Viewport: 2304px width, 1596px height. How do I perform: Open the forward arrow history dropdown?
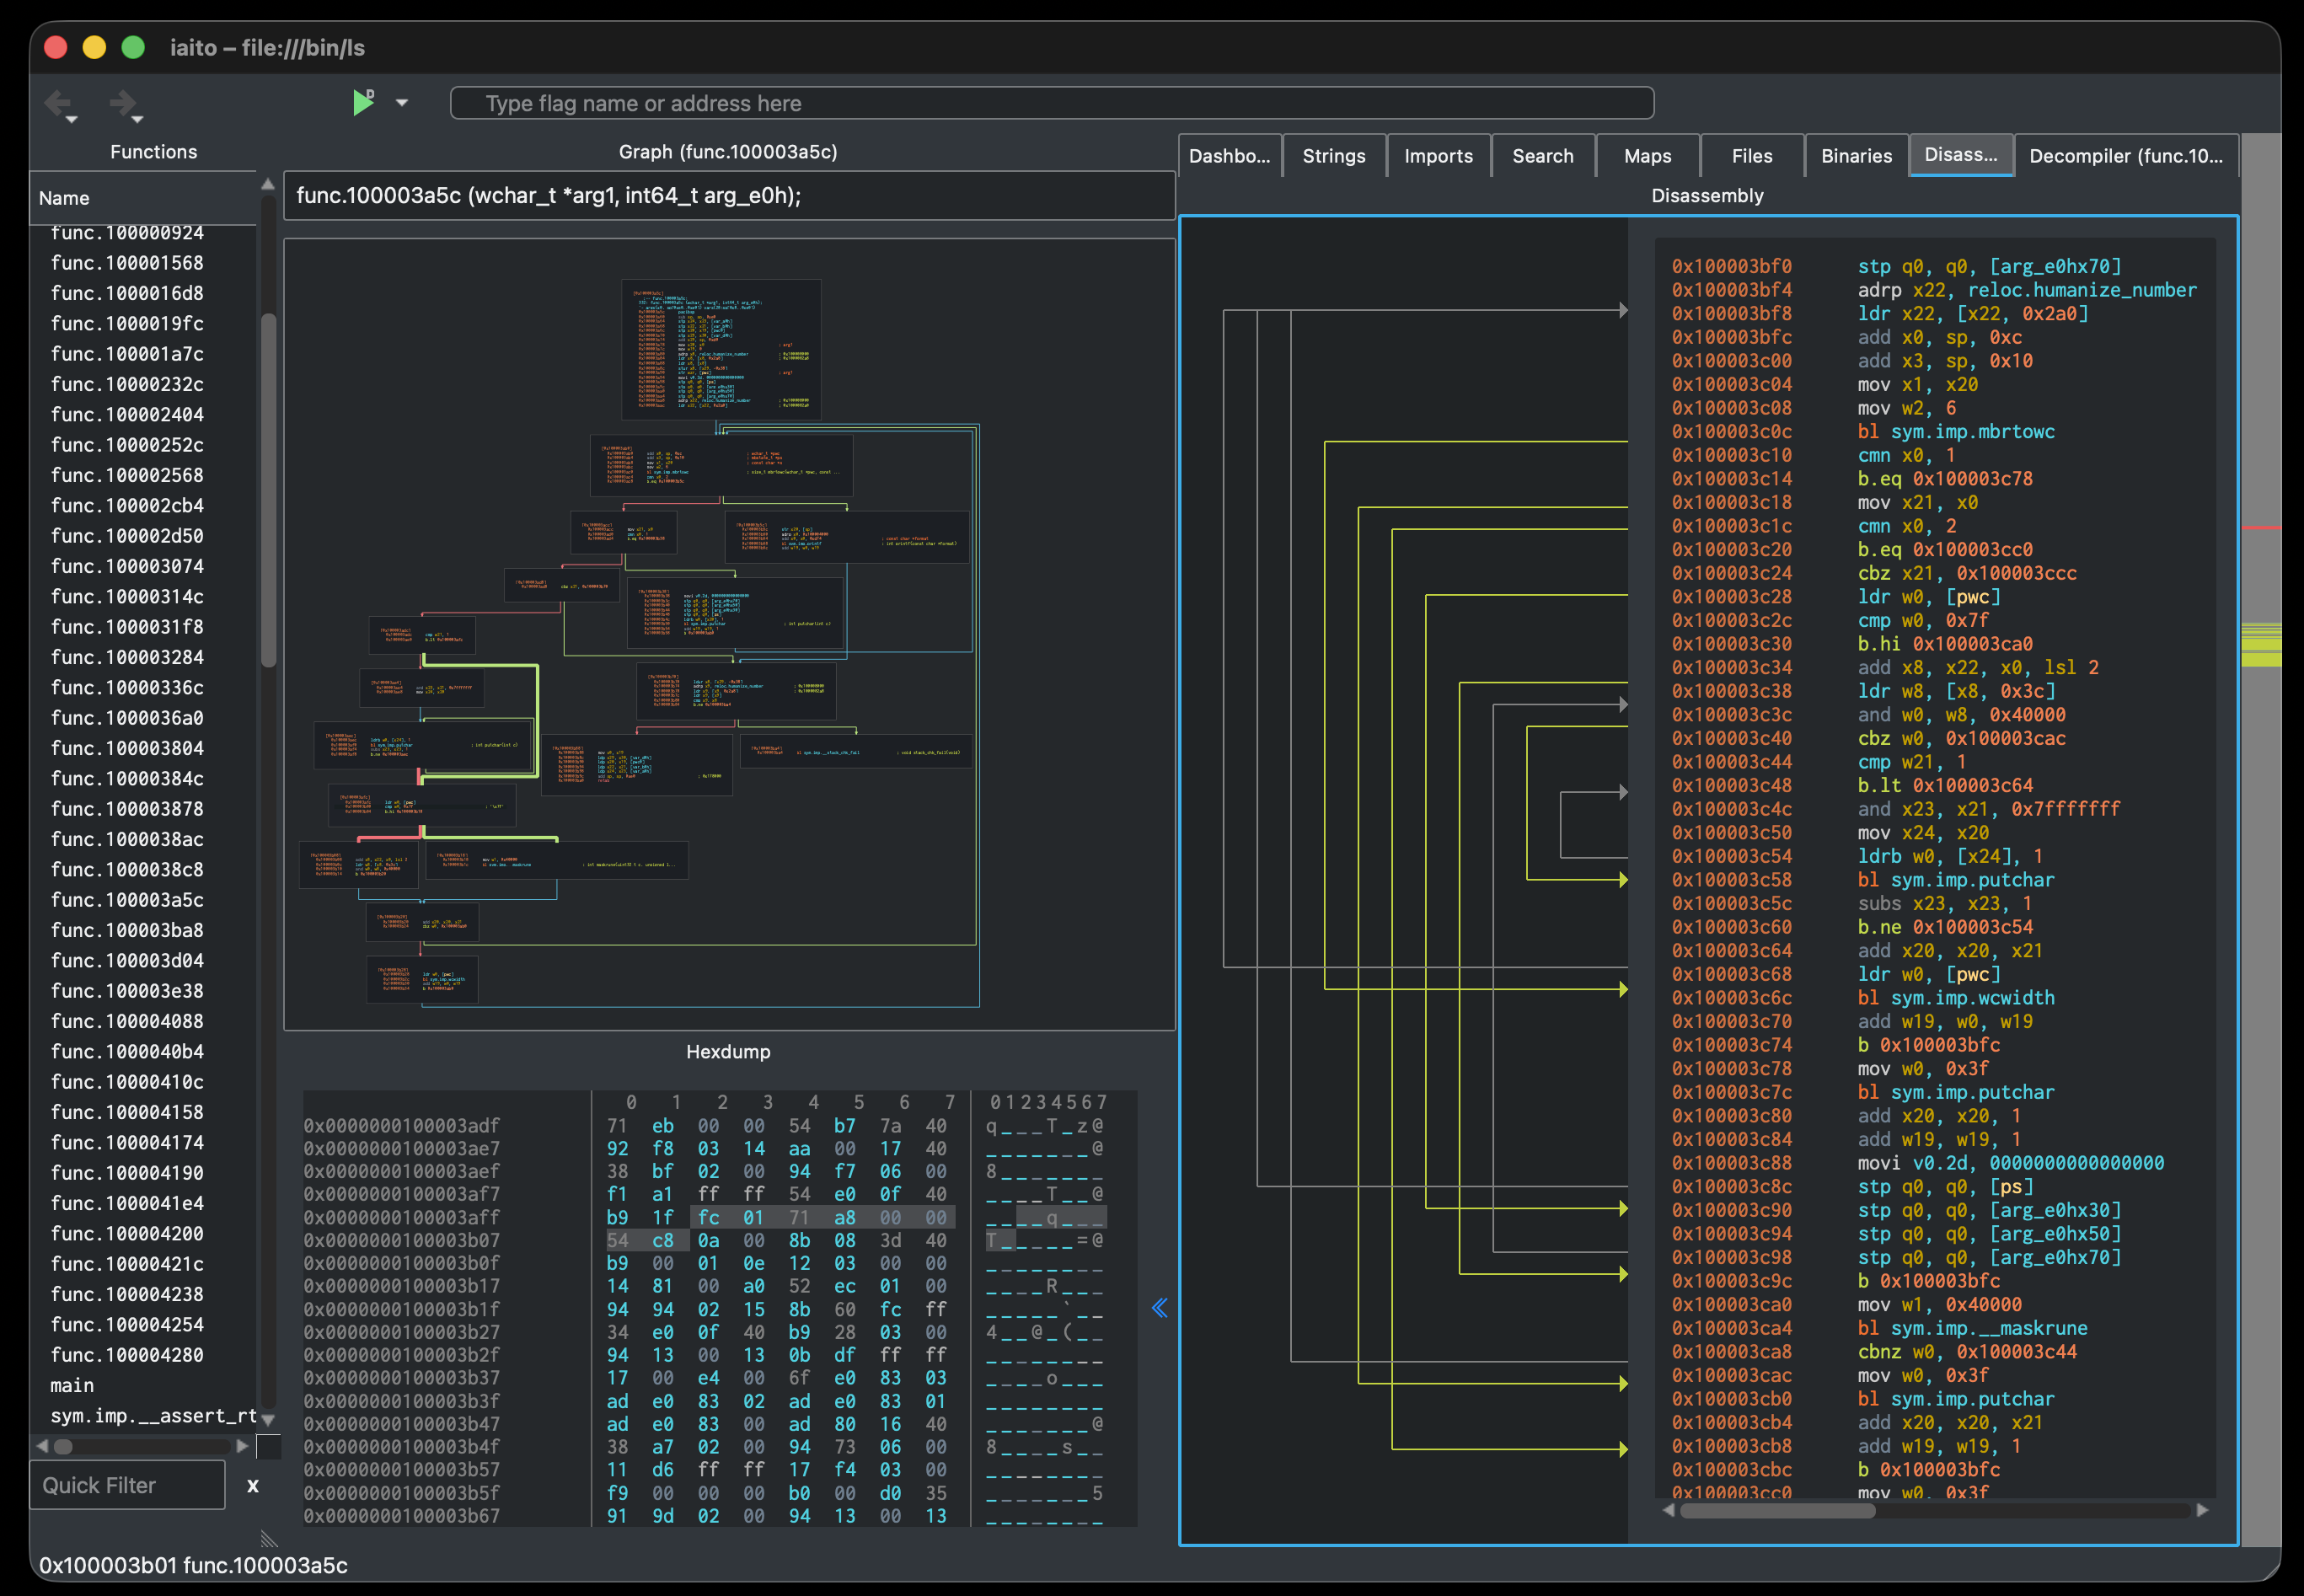click(138, 120)
